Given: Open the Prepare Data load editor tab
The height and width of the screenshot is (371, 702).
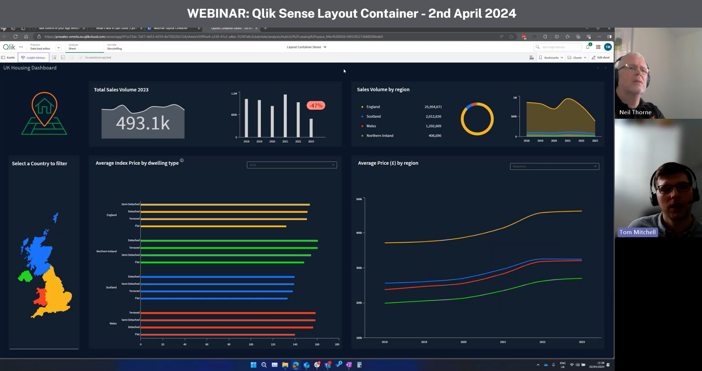Looking at the screenshot, I should (40, 47).
